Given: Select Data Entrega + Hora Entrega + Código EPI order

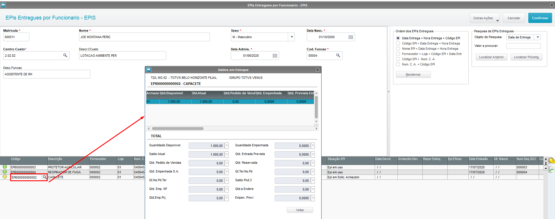Looking at the screenshot, I should point(398,38).
